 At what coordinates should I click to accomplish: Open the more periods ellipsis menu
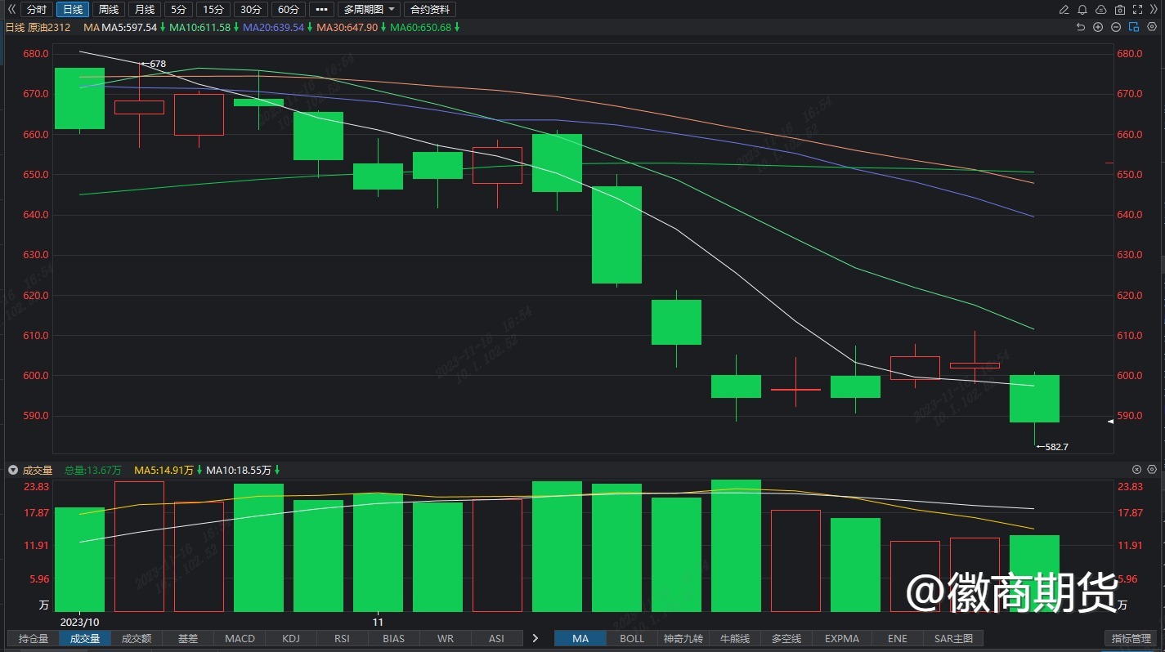point(321,10)
